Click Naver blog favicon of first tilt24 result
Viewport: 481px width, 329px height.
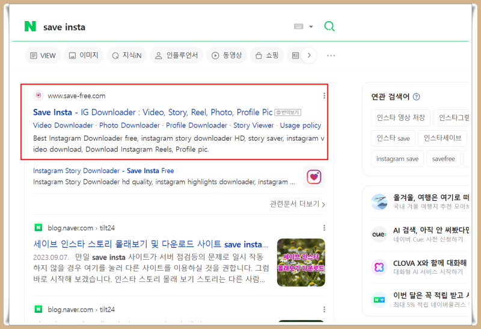pyautogui.click(x=38, y=227)
